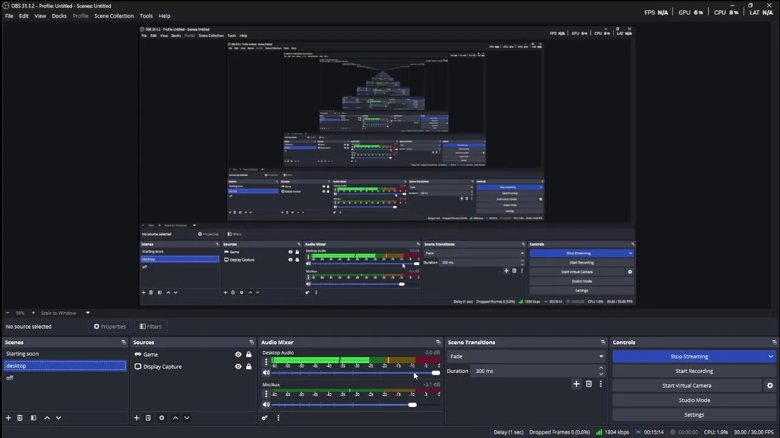Viewport: 780px width, 438px height.
Task: Open Settings from Controls panel
Action: coord(694,415)
